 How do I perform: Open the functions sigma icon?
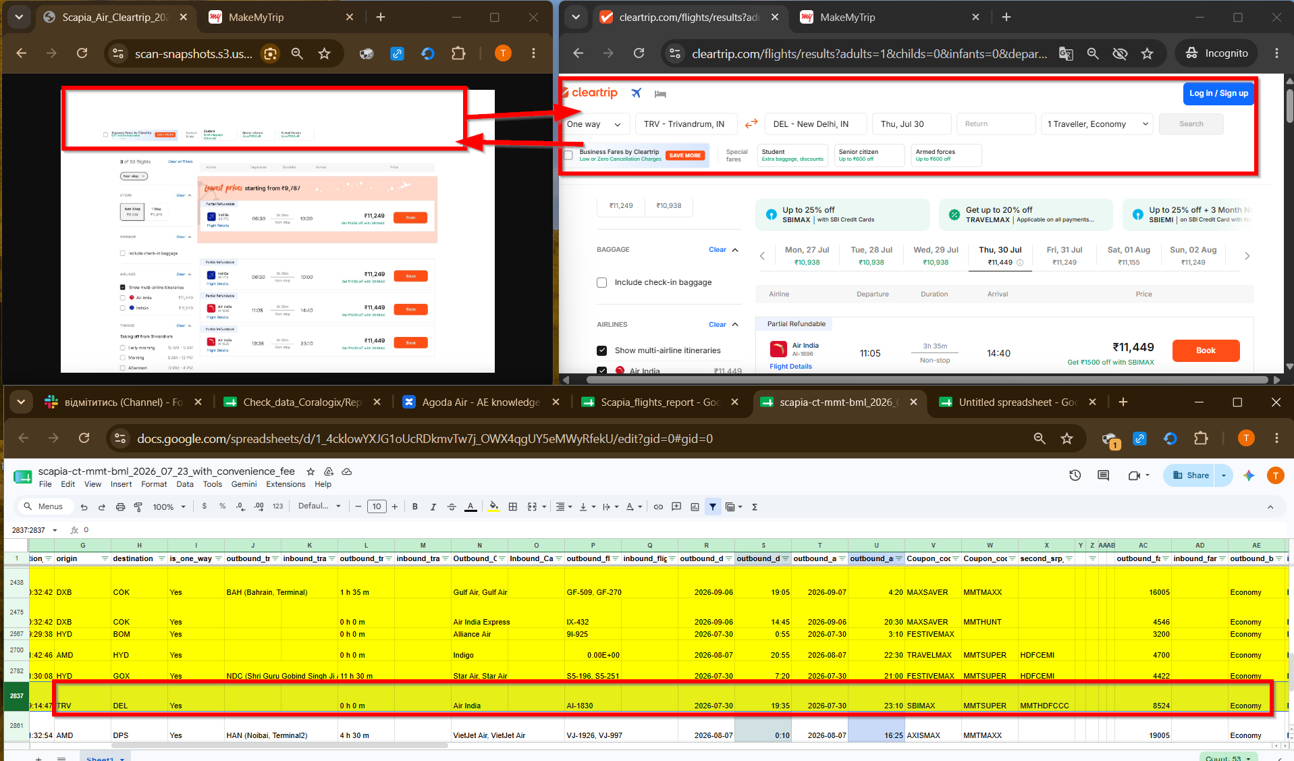point(755,506)
